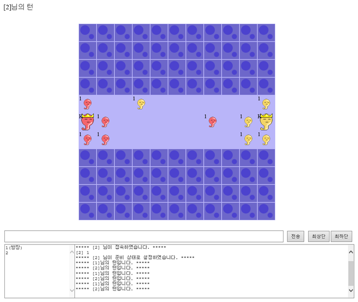
Task: Click the chat log scrollbar down arrow
Action: 351,290
